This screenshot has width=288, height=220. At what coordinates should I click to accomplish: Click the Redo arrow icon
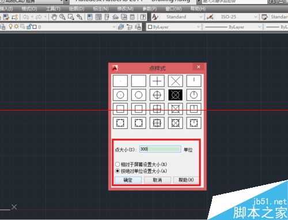pos(39,17)
